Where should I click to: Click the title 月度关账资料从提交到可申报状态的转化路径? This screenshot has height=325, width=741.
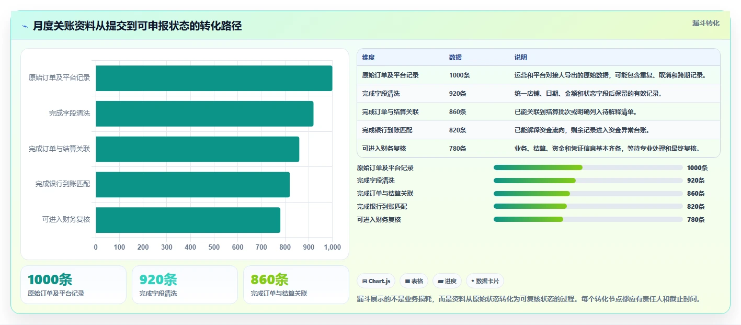tap(137, 26)
